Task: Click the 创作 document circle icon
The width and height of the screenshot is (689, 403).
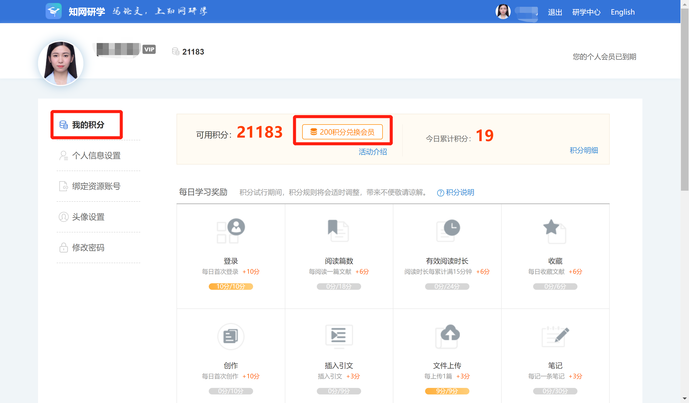Action: [231, 336]
